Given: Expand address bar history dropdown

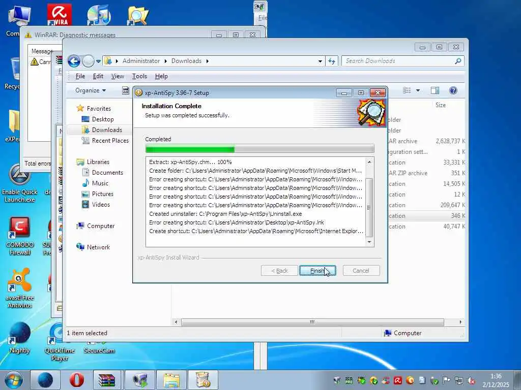Looking at the screenshot, I should coord(320,61).
